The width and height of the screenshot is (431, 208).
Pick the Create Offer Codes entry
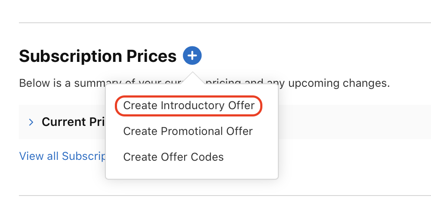[x=173, y=157]
